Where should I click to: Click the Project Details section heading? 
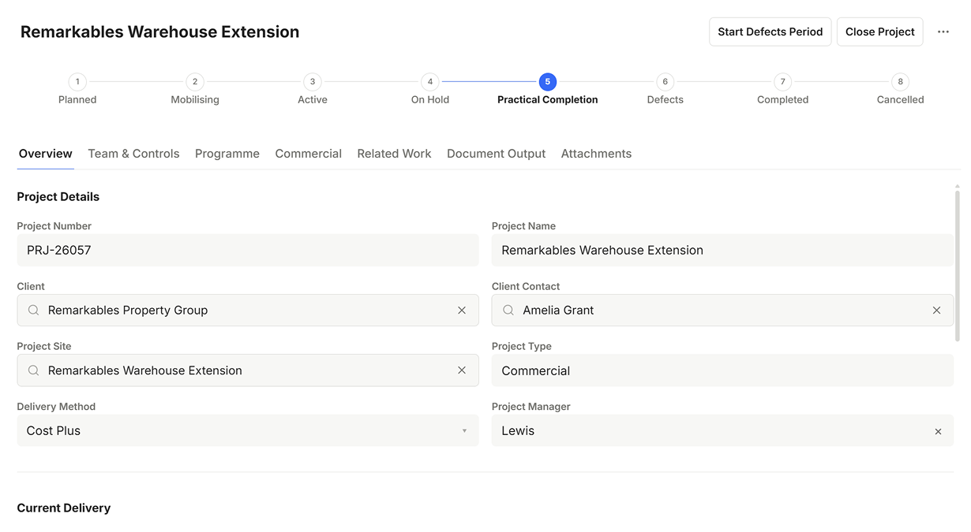58,197
